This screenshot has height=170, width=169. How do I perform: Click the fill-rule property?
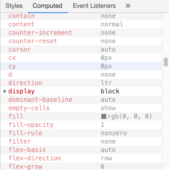click(25, 133)
